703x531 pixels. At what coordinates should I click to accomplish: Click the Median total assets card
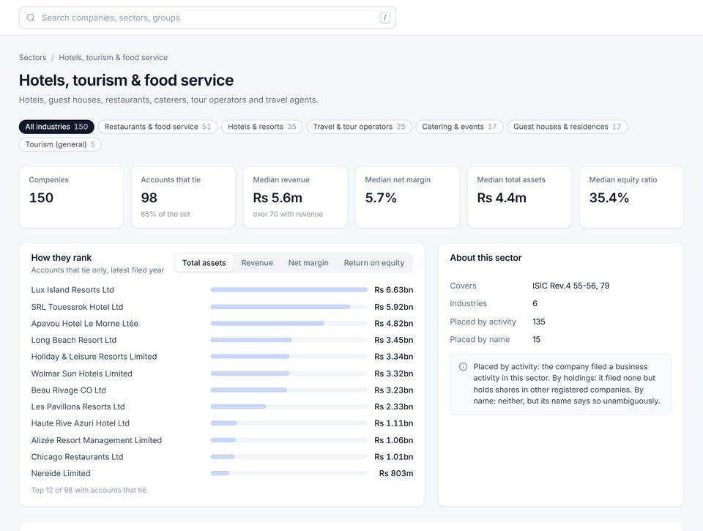coord(520,197)
